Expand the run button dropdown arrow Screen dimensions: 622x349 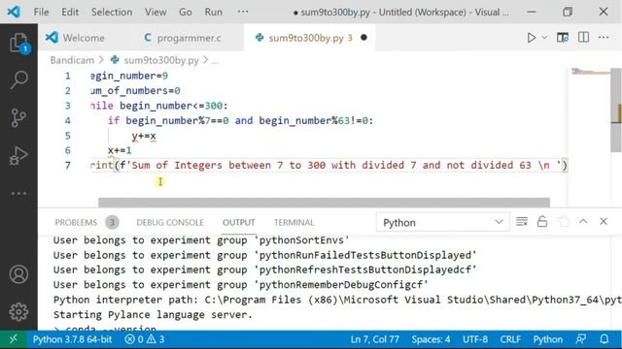(544, 38)
